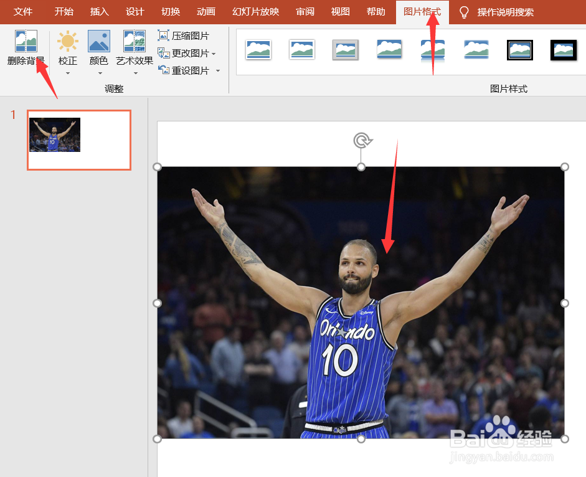Image resolution: width=586 pixels, height=477 pixels.
Task: Apply the first picture style thumbnail
Action: point(258,50)
